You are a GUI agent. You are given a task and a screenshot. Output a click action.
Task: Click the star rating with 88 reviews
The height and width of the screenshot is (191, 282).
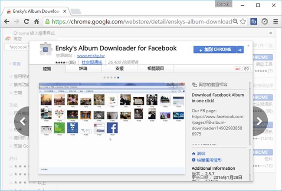click(x=66, y=62)
